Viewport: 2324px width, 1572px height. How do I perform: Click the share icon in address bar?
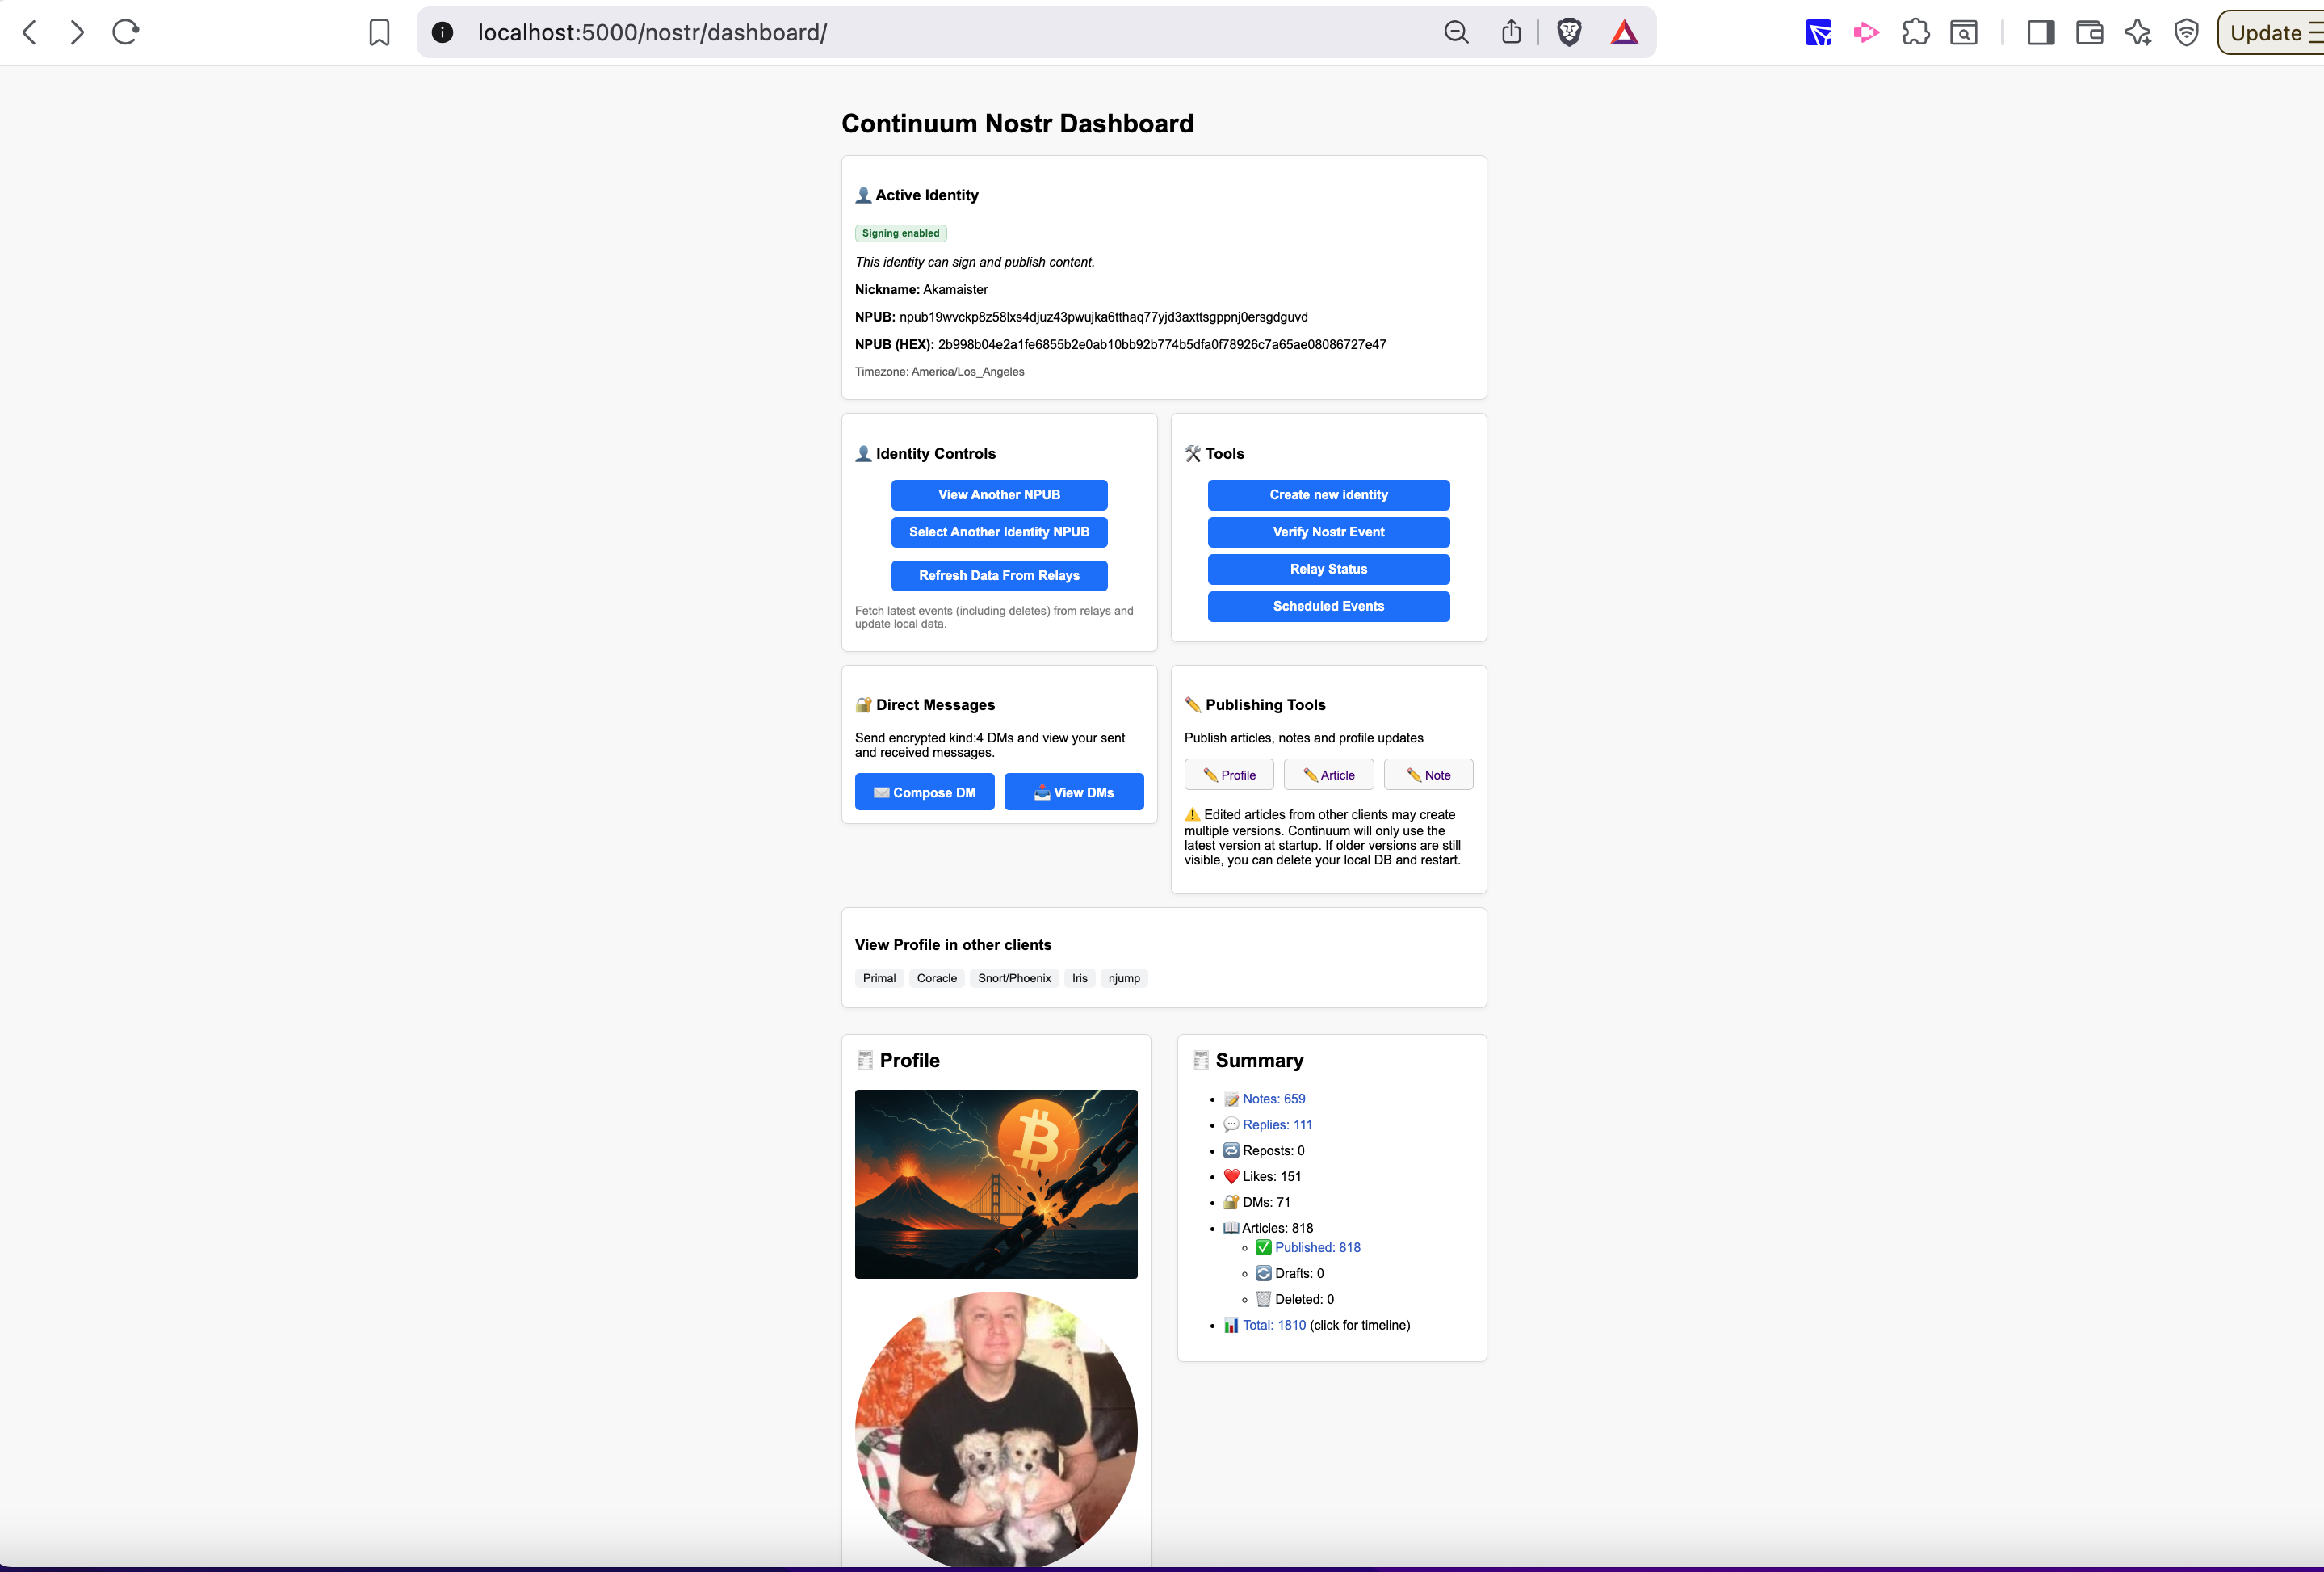click(1511, 32)
